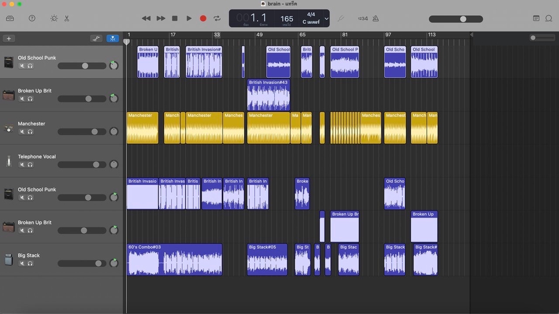This screenshot has width=559, height=314.
Task: Mute the top Broken Up Brit track
Action: (22, 99)
